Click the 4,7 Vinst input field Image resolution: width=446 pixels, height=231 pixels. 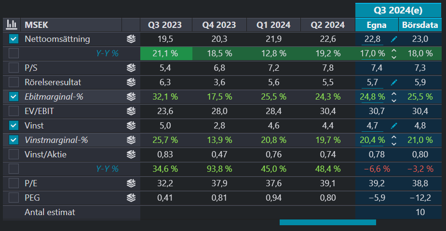click(x=372, y=126)
